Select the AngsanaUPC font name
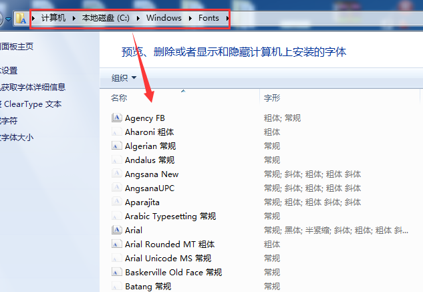This screenshot has width=423, height=292. [x=150, y=188]
